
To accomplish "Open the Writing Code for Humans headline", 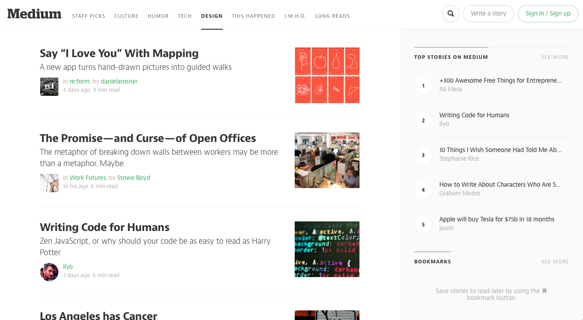I will (104, 227).
